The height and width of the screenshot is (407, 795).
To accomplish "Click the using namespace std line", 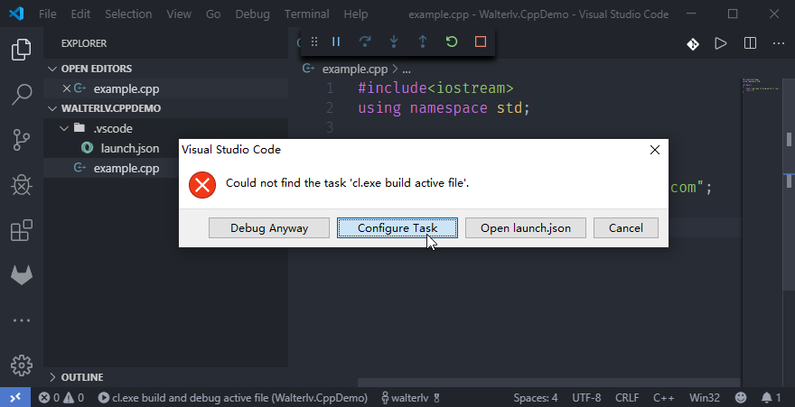I will pyautogui.click(x=444, y=107).
